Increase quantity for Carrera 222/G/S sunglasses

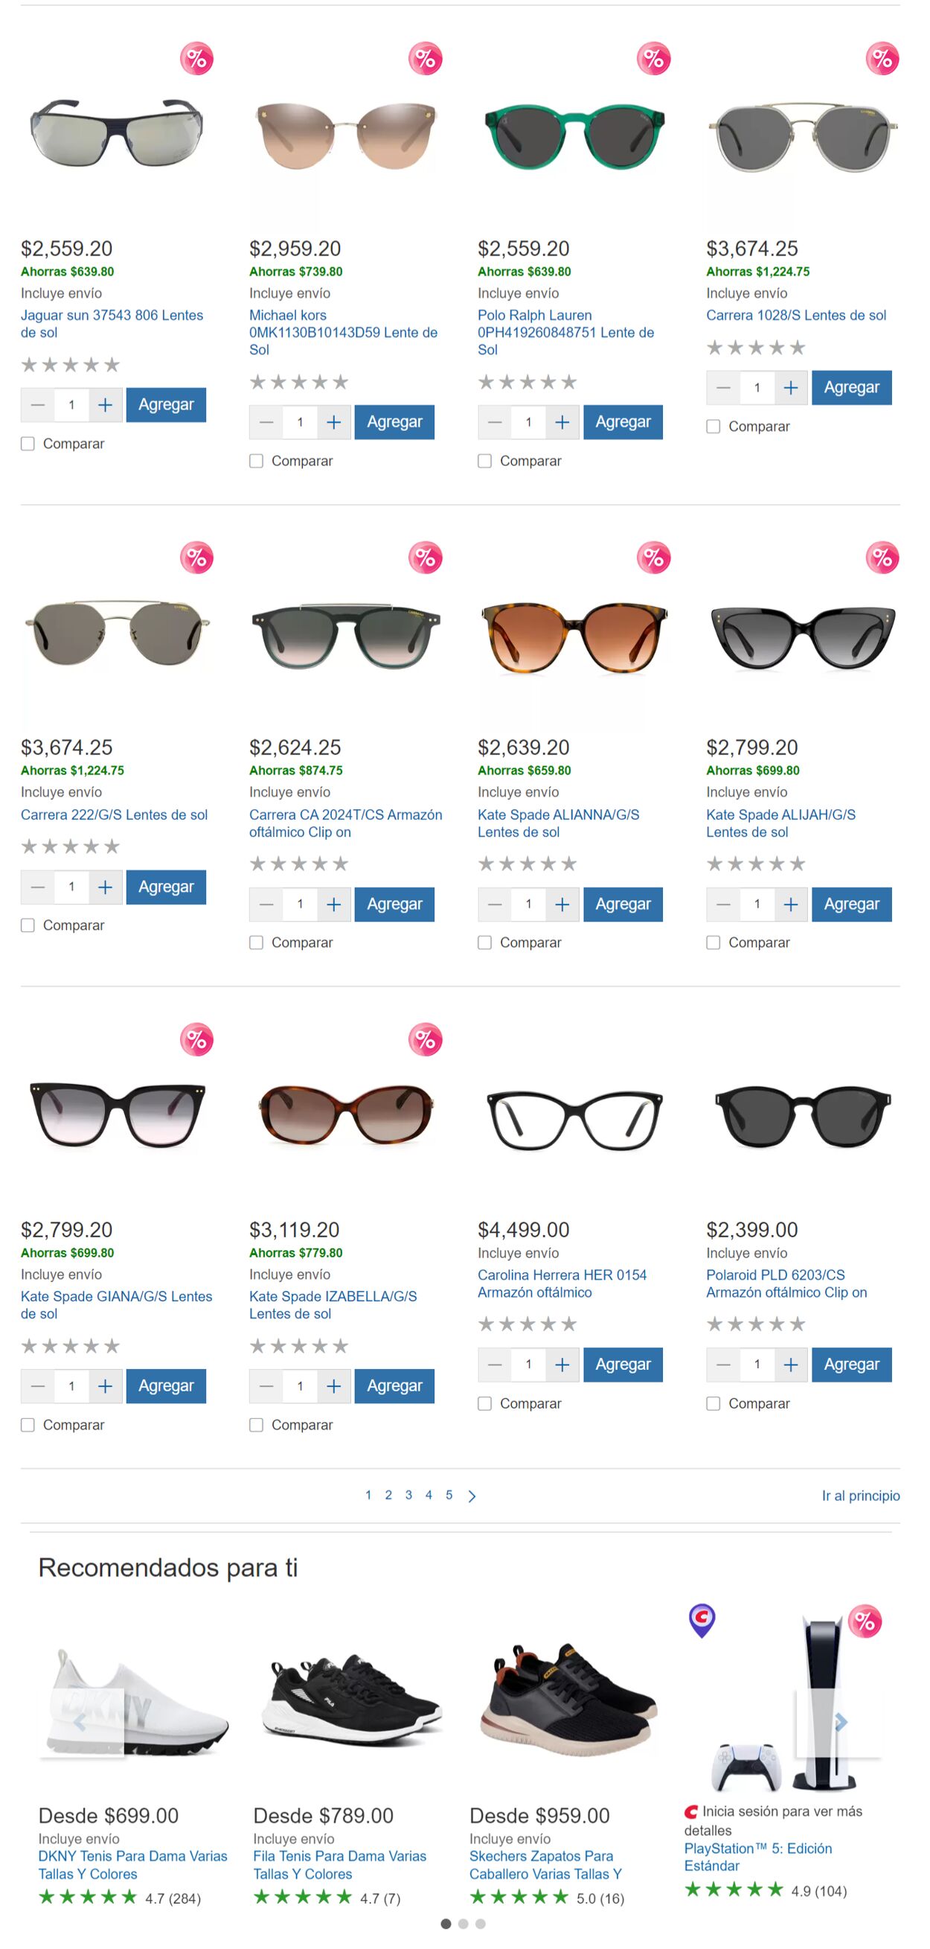[x=105, y=887]
